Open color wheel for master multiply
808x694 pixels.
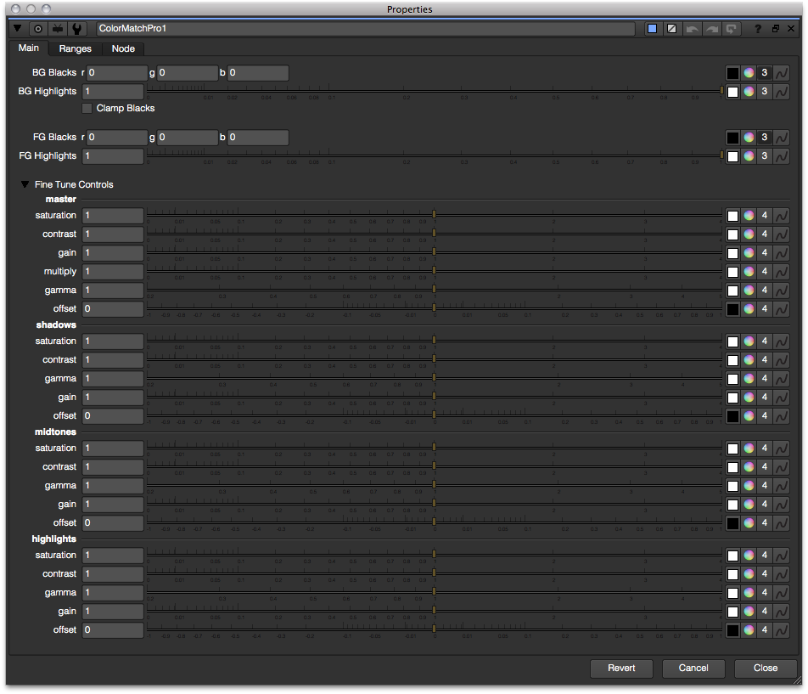[749, 272]
